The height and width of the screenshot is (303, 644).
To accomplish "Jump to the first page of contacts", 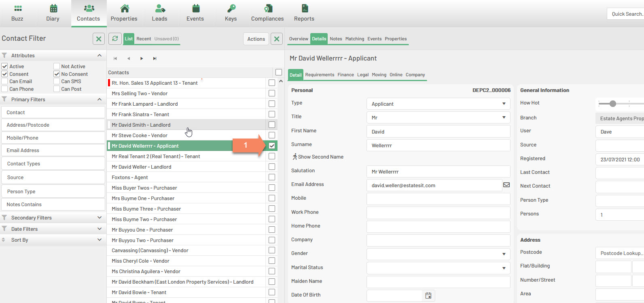I will tap(115, 59).
